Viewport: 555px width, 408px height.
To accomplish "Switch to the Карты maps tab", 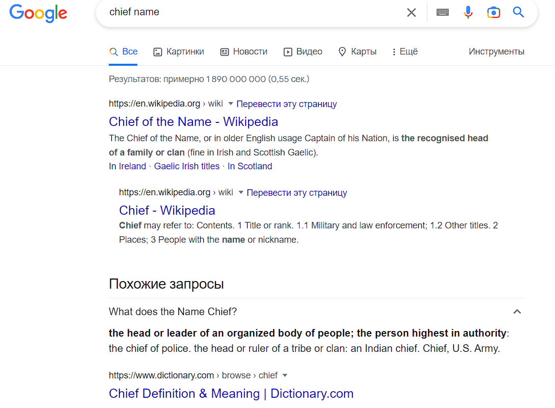I will [357, 52].
